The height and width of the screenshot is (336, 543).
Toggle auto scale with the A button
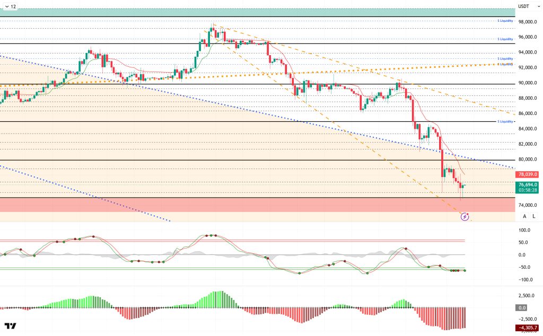(x=524, y=216)
